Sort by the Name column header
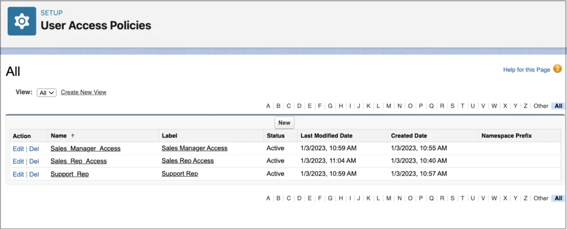The height and width of the screenshot is (230, 567). coord(58,135)
